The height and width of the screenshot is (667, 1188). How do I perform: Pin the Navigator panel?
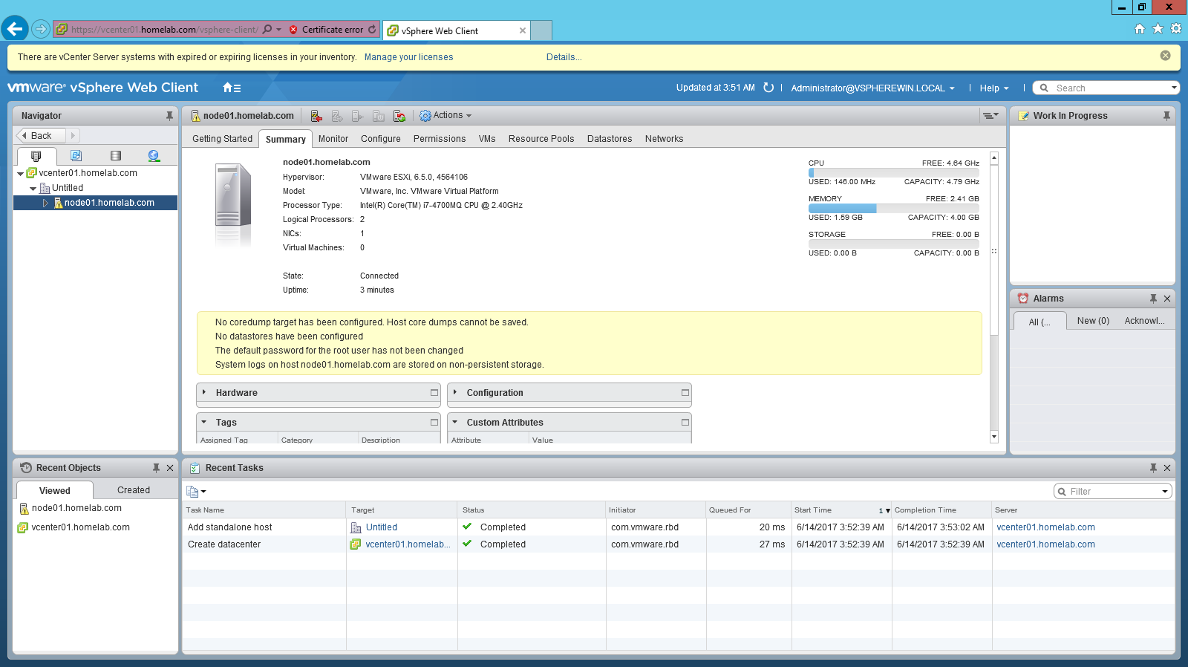click(169, 116)
